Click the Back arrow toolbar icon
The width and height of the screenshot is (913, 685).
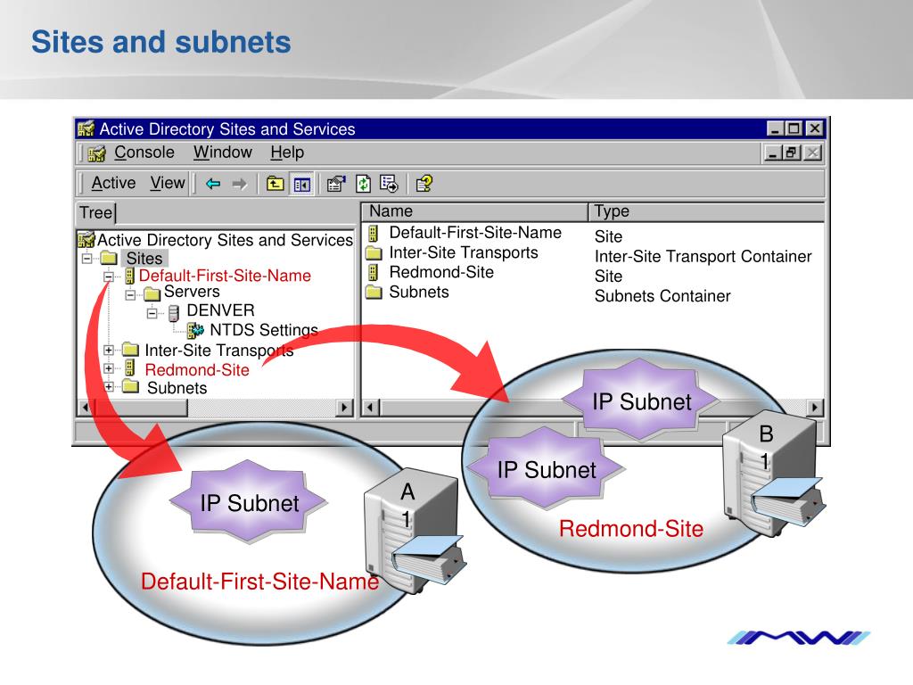tap(213, 184)
